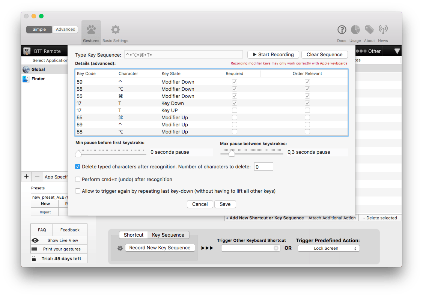This screenshot has width=423, height=297.
Task: Click the Import preset button
Action: (x=45, y=212)
